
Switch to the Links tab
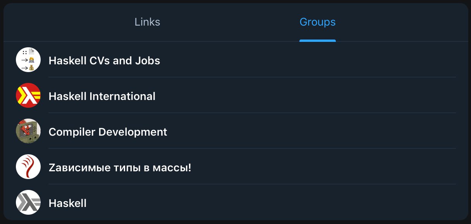(x=147, y=22)
